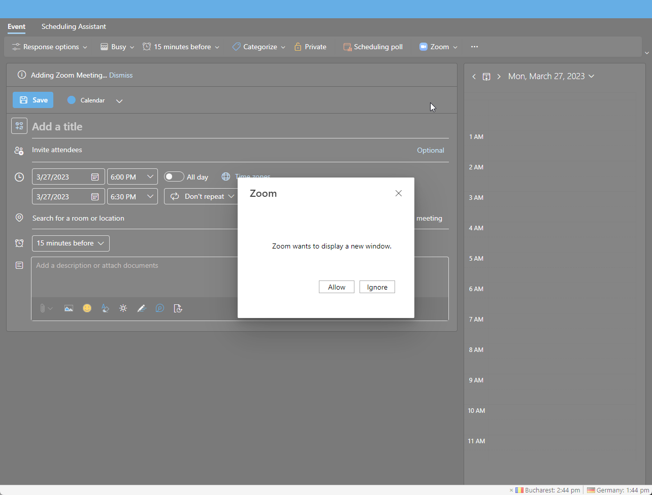Click the Dismiss link
The image size is (652, 495).
121,75
